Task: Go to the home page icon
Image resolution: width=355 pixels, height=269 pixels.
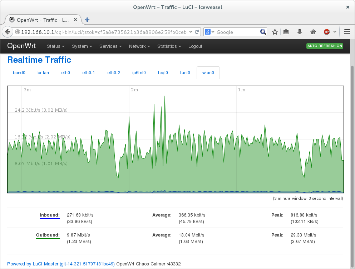Action: [x=313, y=32]
